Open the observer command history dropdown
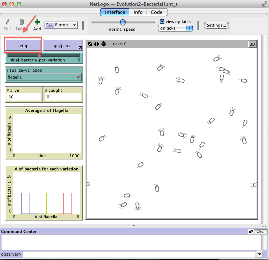269x260 pixels. click(260, 254)
